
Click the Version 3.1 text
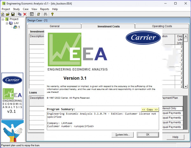click(75, 78)
